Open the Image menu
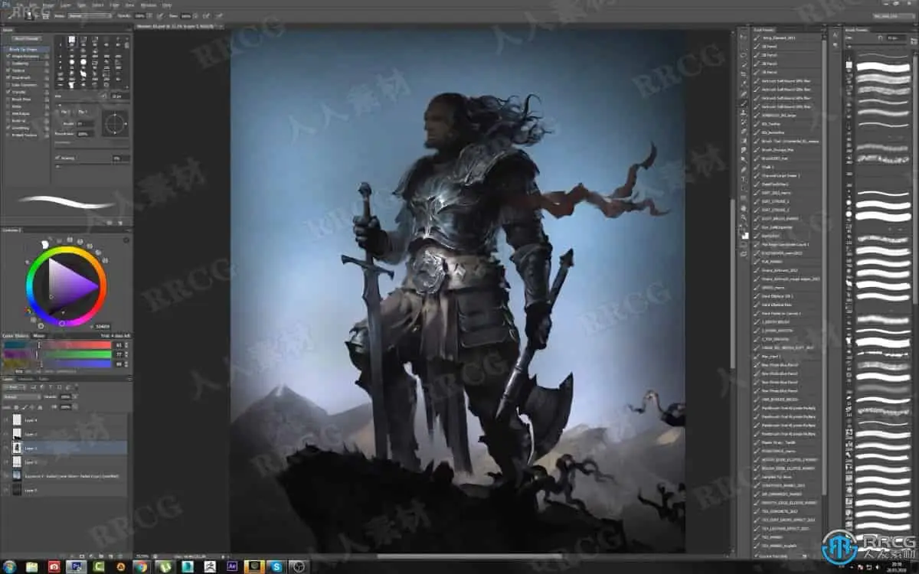Screen dimensions: 919x574 [x=50, y=5]
